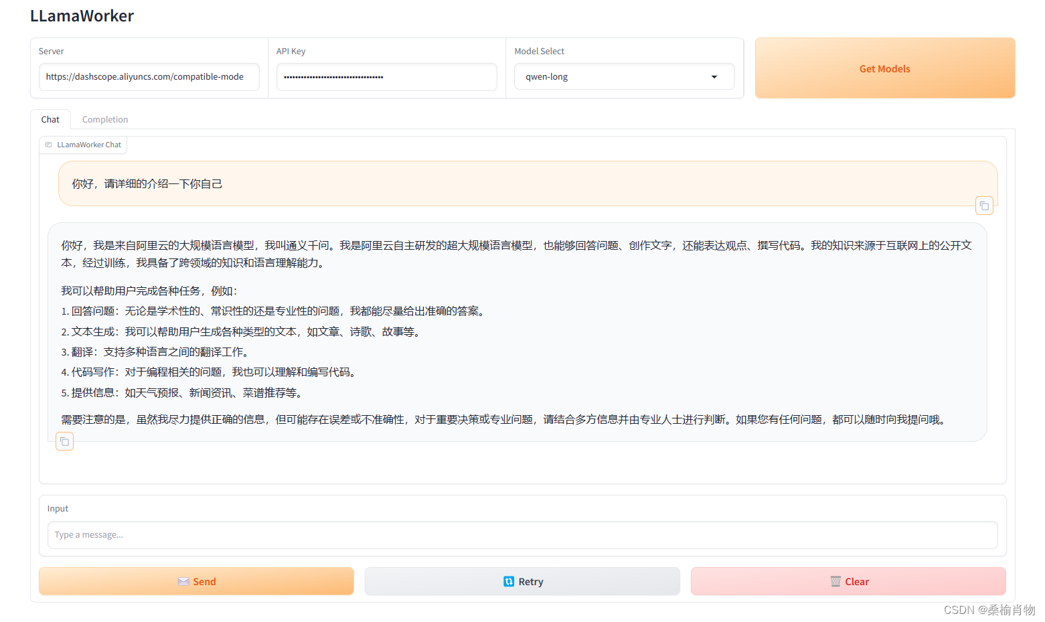Click the LLamaWorker Chat label icon
The width and height of the screenshot is (1045, 622).
point(48,145)
